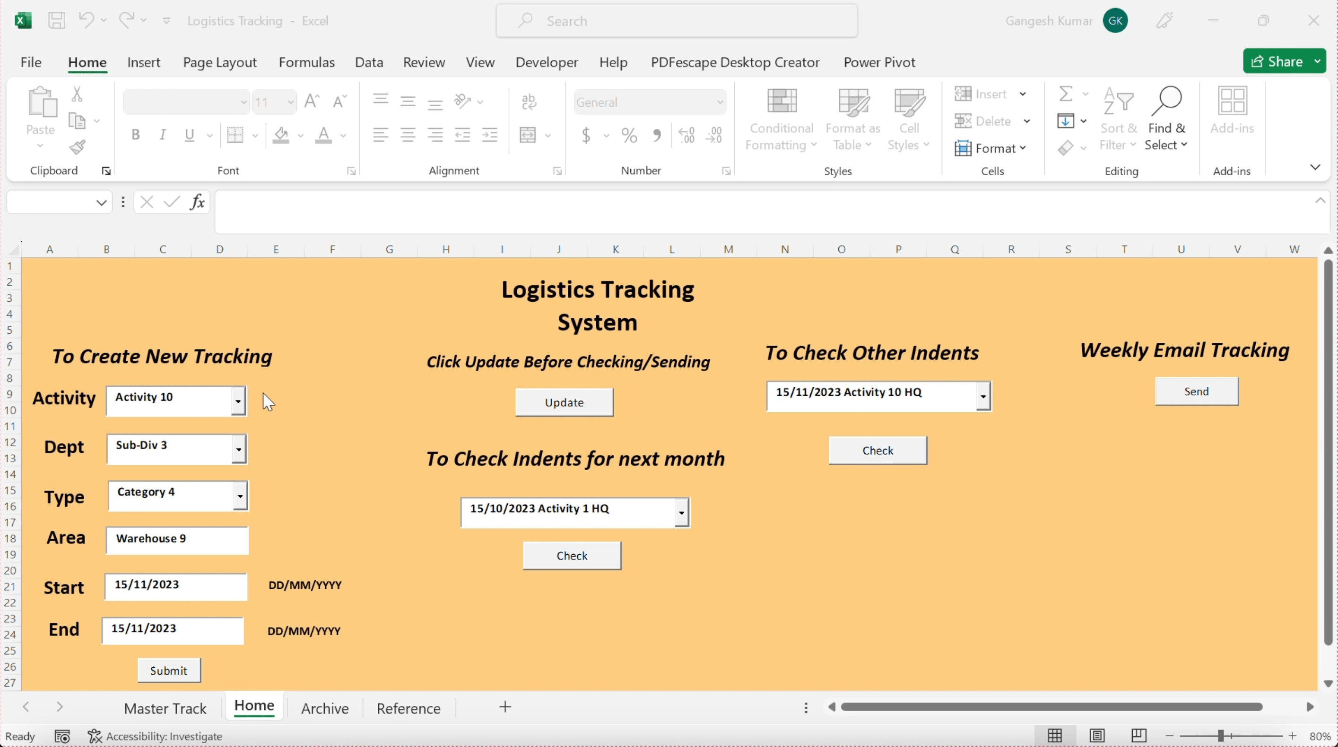Toggle Bold formatting
This screenshot has height=747, width=1338.
pos(136,136)
